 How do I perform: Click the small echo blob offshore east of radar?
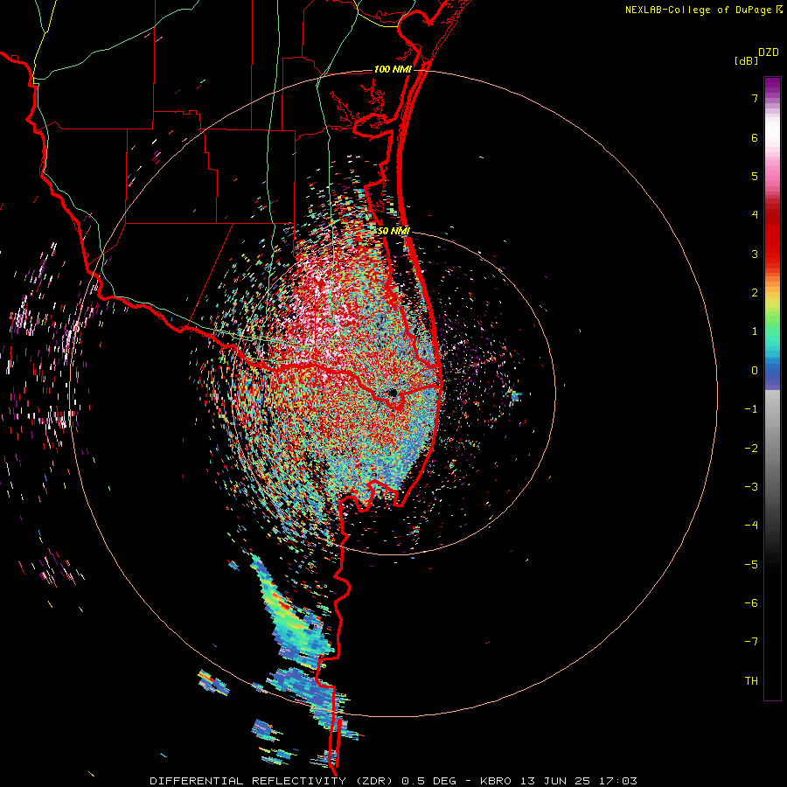point(515,396)
